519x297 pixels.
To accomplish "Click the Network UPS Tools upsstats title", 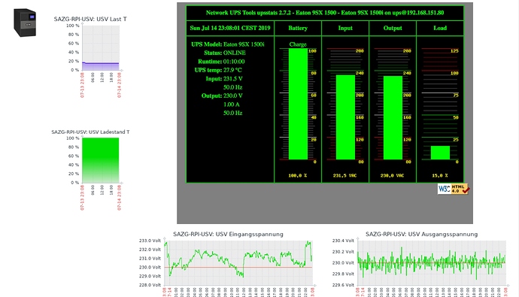I will 325,13.
